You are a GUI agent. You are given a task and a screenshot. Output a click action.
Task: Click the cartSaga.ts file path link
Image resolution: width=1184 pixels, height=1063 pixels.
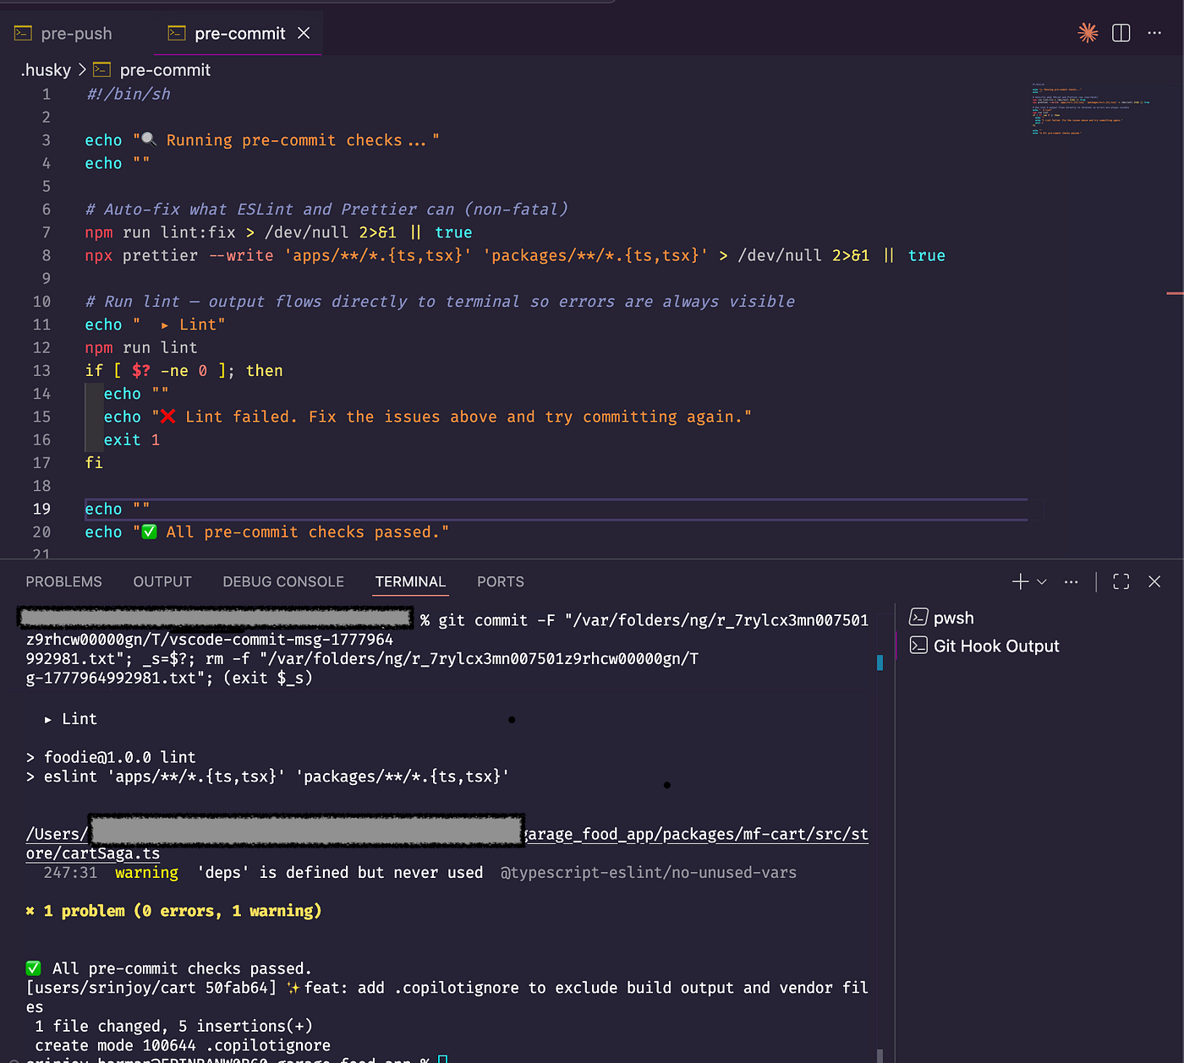click(x=447, y=843)
